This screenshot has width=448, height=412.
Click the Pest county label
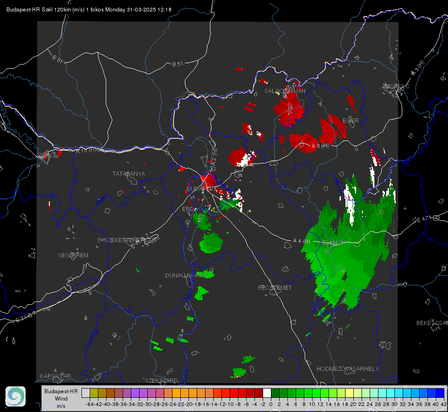(x=314, y=275)
